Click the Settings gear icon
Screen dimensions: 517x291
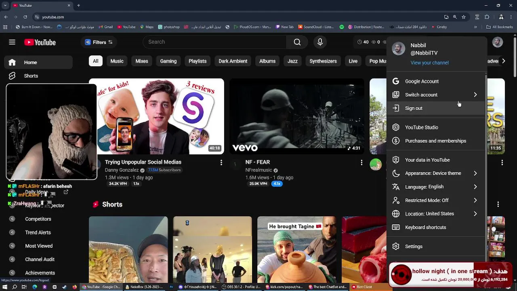coord(396,247)
